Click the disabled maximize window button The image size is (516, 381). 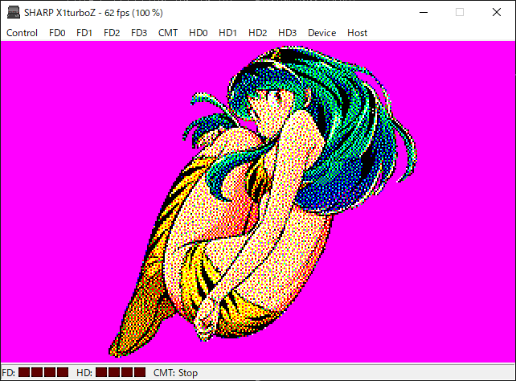click(460, 13)
